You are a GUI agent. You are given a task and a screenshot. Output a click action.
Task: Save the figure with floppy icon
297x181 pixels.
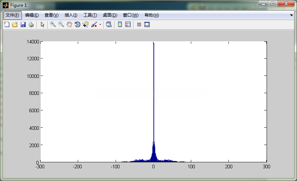pos(23,24)
